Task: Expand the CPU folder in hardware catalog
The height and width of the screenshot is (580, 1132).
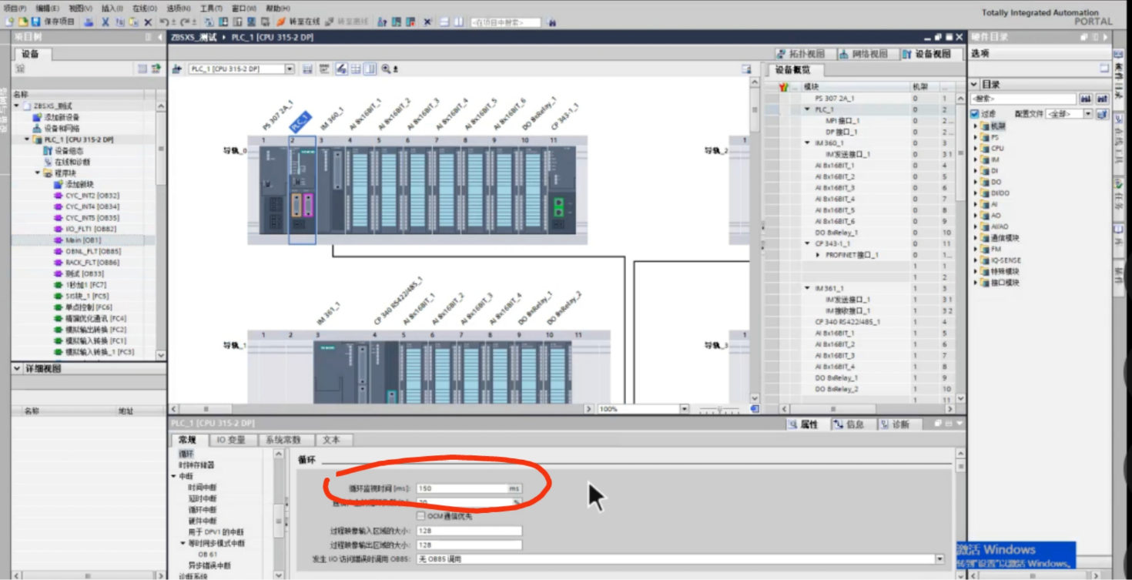Action: (x=976, y=149)
